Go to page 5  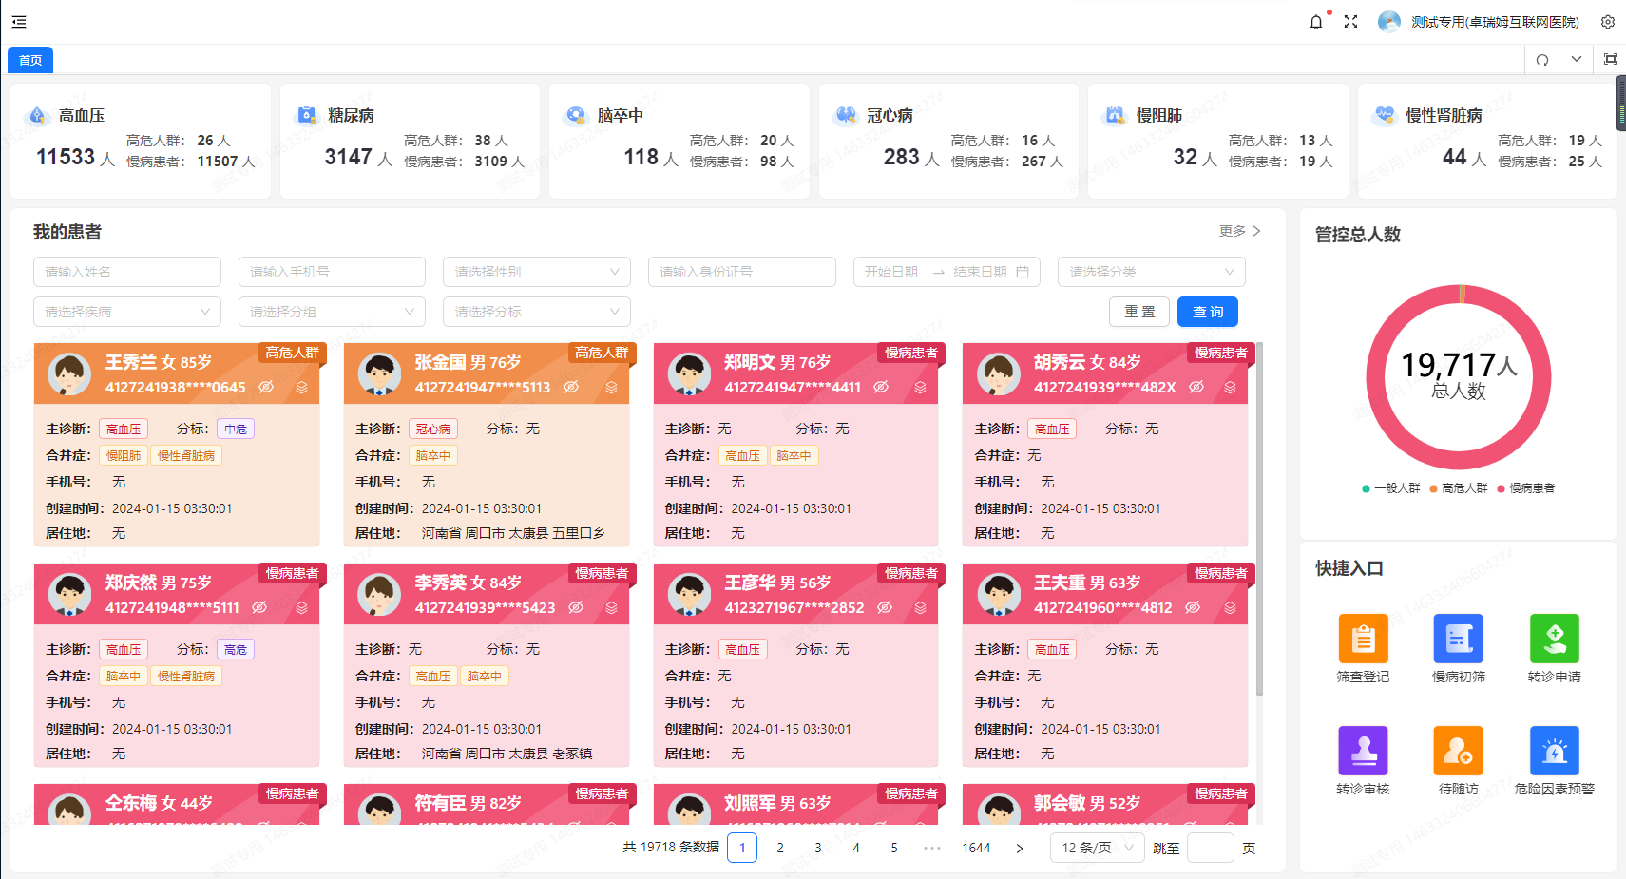tap(894, 848)
